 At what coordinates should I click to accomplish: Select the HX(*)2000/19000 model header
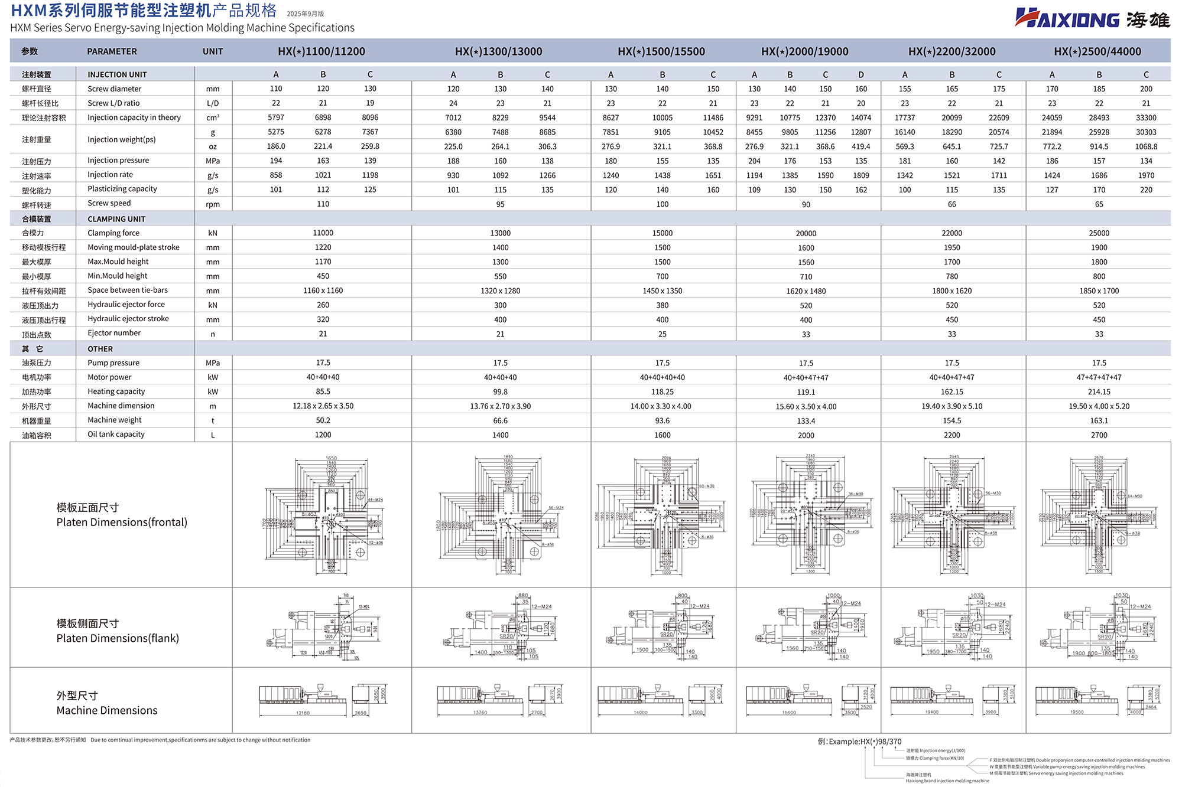[x=804, y=51]
